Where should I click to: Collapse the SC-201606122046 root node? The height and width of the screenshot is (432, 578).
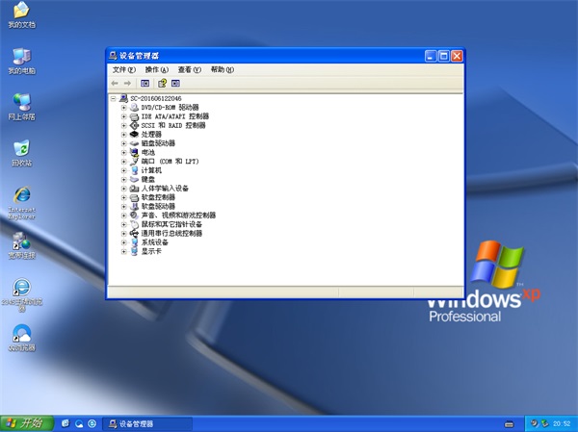tap(113, 98)
